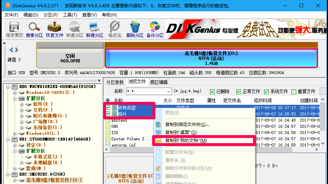328x184 pixels.
Task: Open the 硬盘(D) menu
Action: click(x=31, y=15)
